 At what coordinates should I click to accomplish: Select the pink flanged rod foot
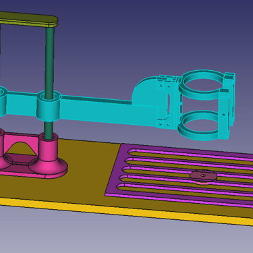49,155
